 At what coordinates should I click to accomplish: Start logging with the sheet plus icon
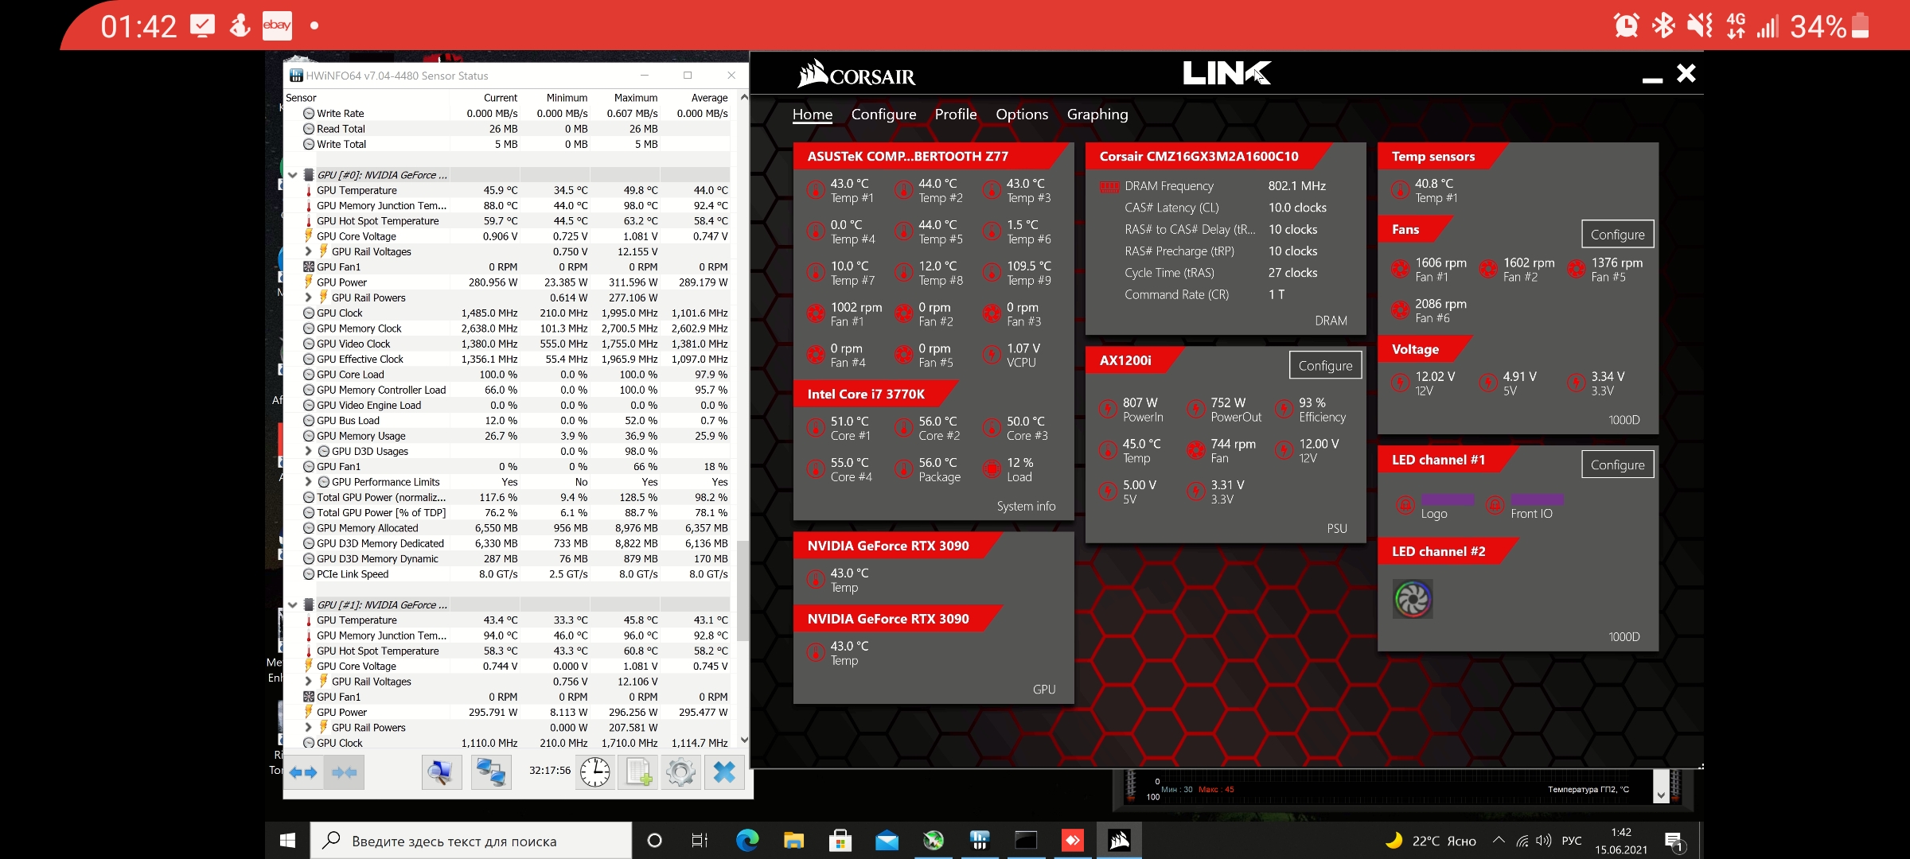638,772
